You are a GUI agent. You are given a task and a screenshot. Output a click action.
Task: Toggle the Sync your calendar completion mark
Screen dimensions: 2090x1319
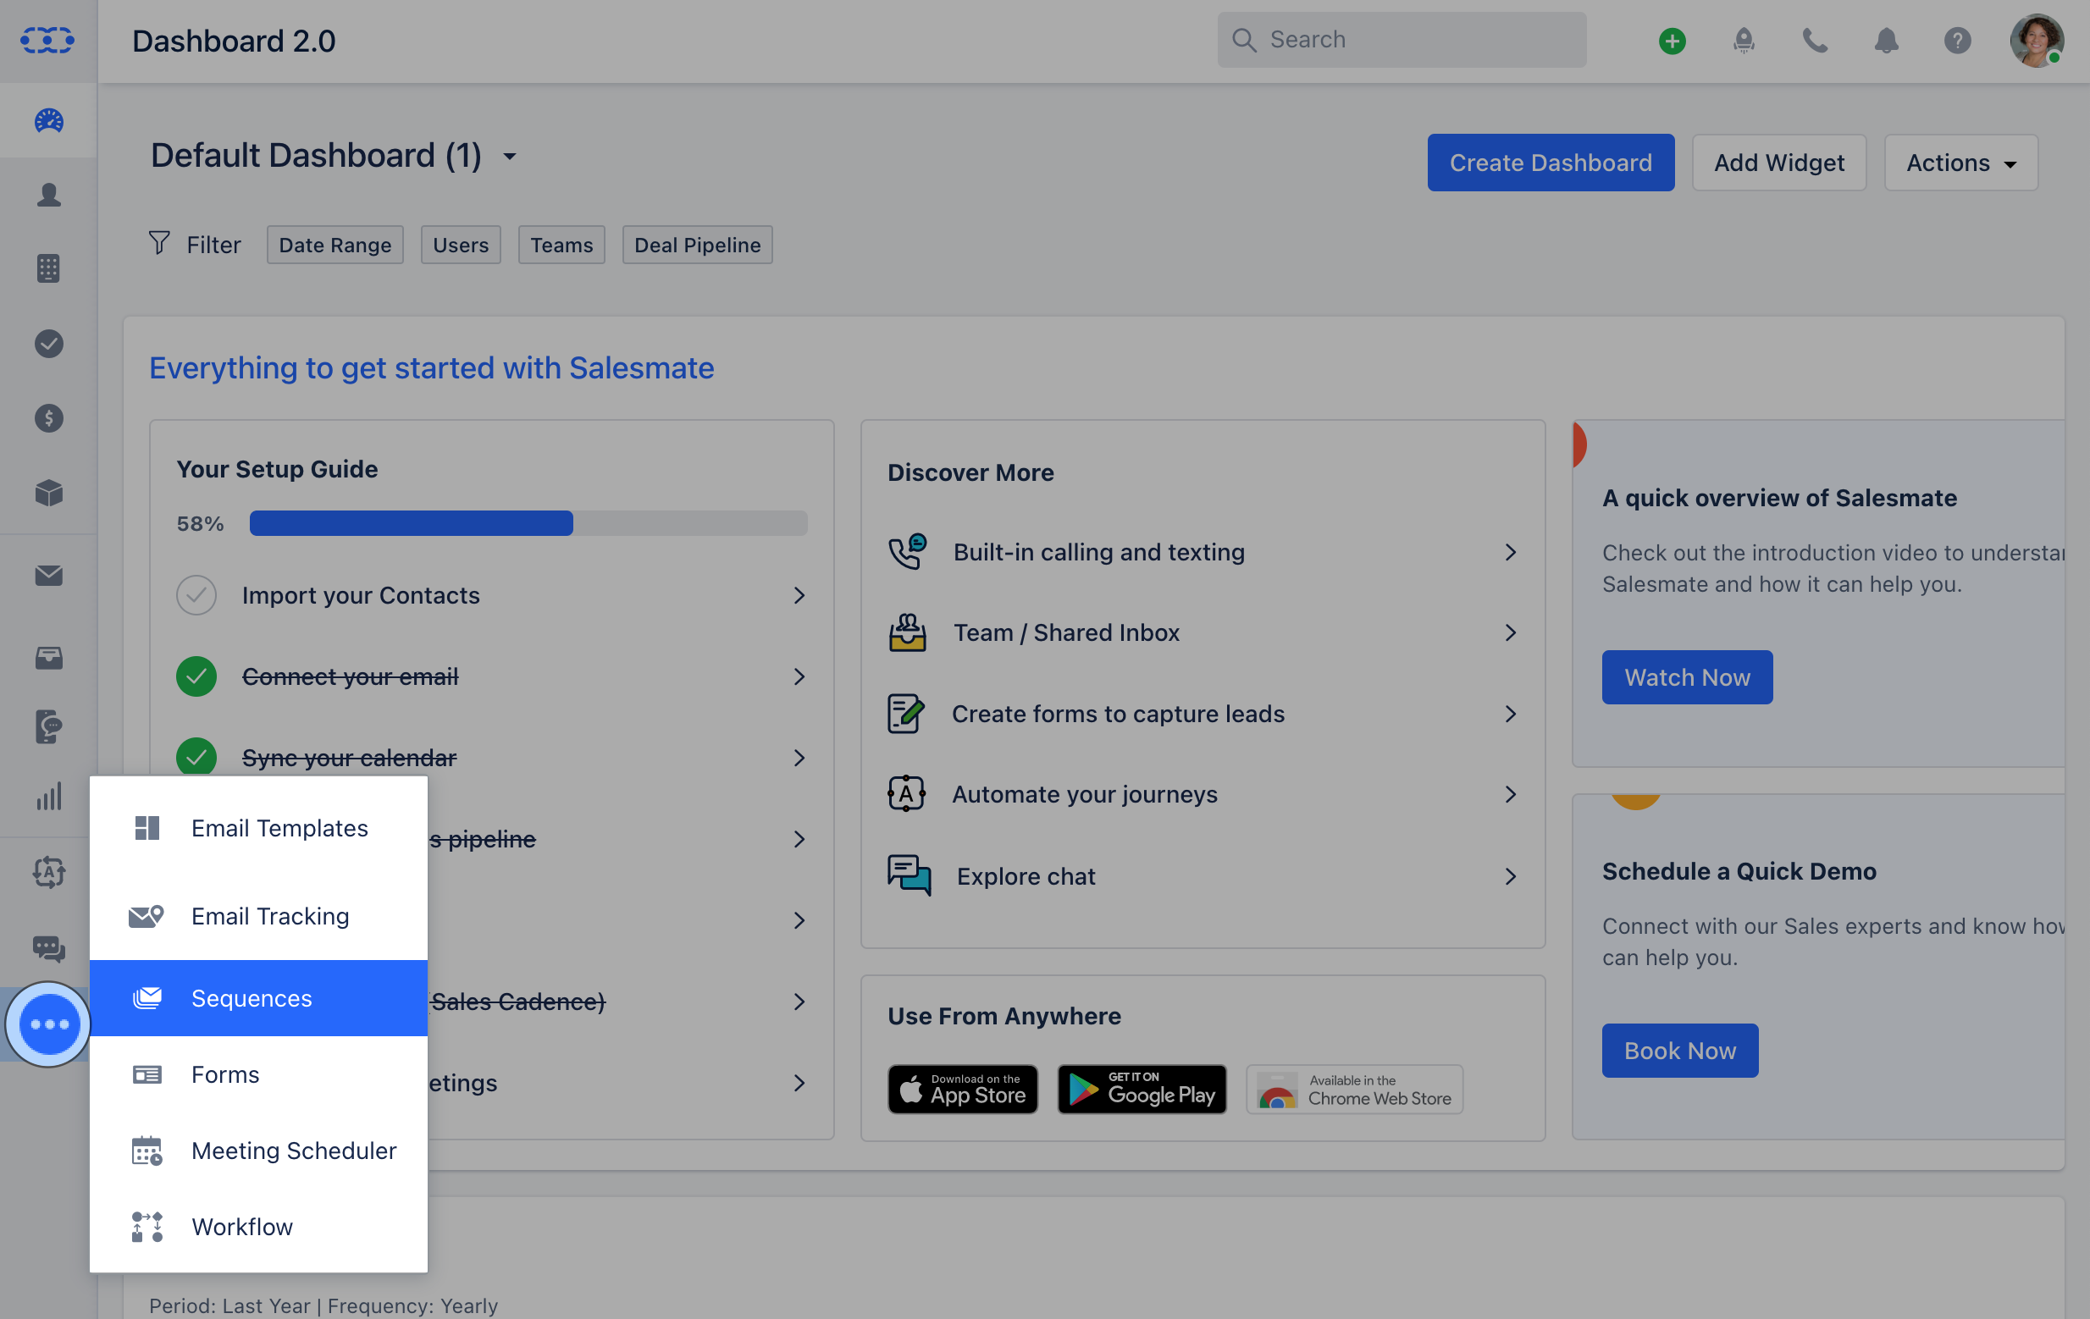click(x=197, y=757)
